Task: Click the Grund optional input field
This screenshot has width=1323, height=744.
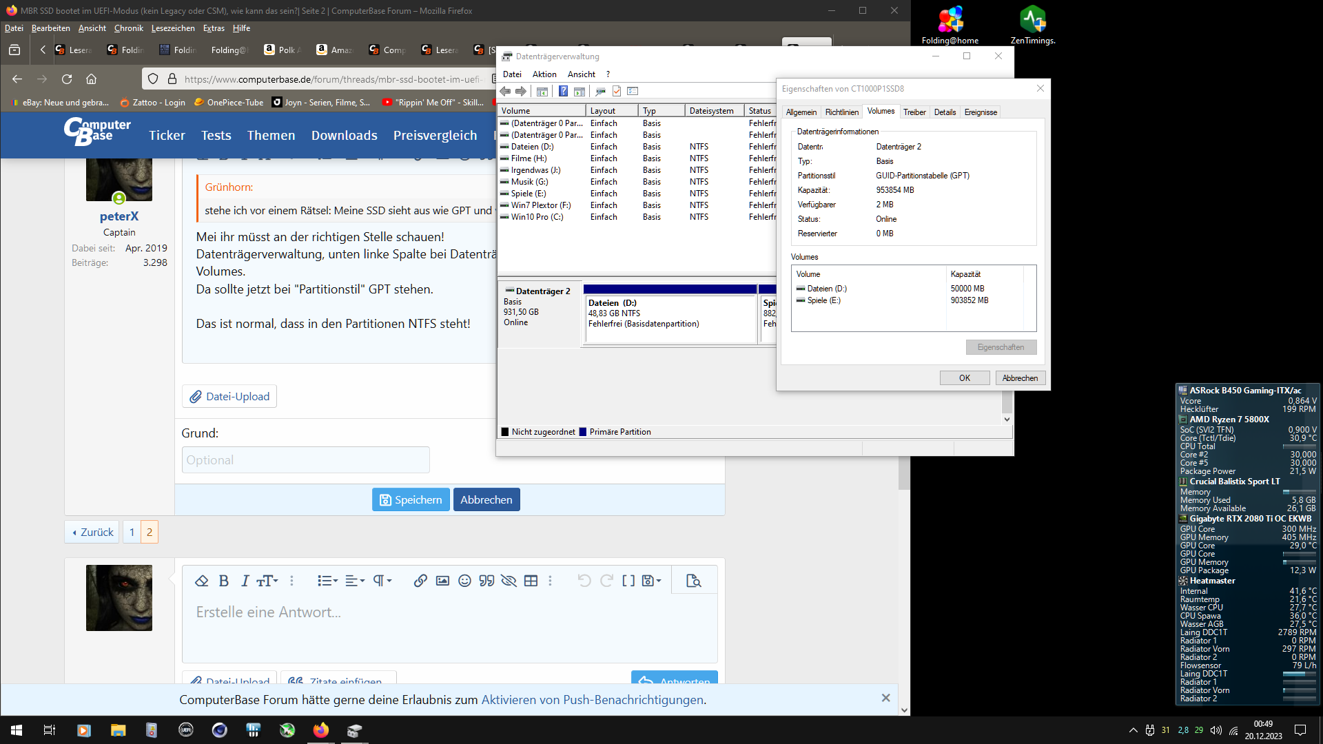Action: (x=305, y=459)
